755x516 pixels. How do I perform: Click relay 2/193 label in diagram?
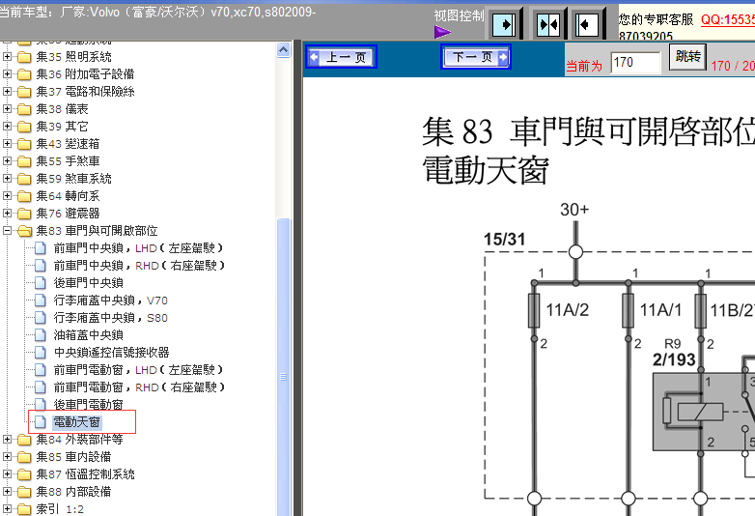[674, 359]
